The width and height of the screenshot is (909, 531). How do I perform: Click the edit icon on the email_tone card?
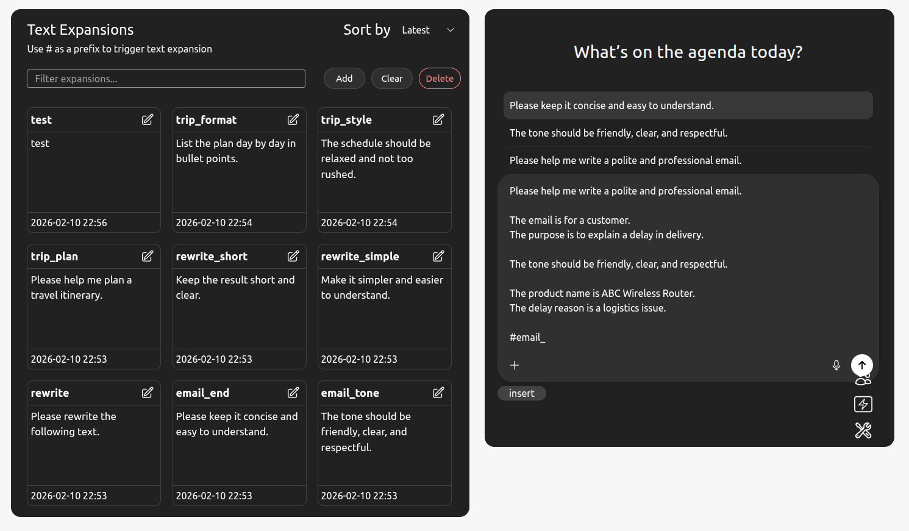pyautogui.click(x=438, y=393)
